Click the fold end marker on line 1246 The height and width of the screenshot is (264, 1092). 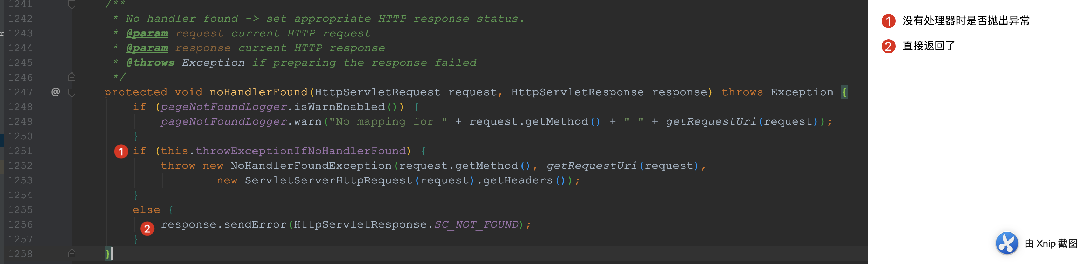click(x=72, y=77)
